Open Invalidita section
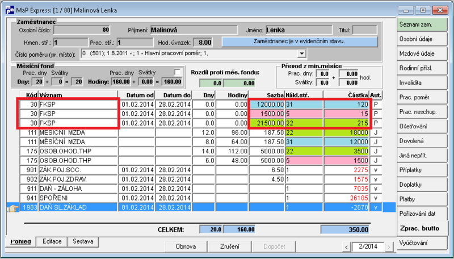 pos(422,83)
